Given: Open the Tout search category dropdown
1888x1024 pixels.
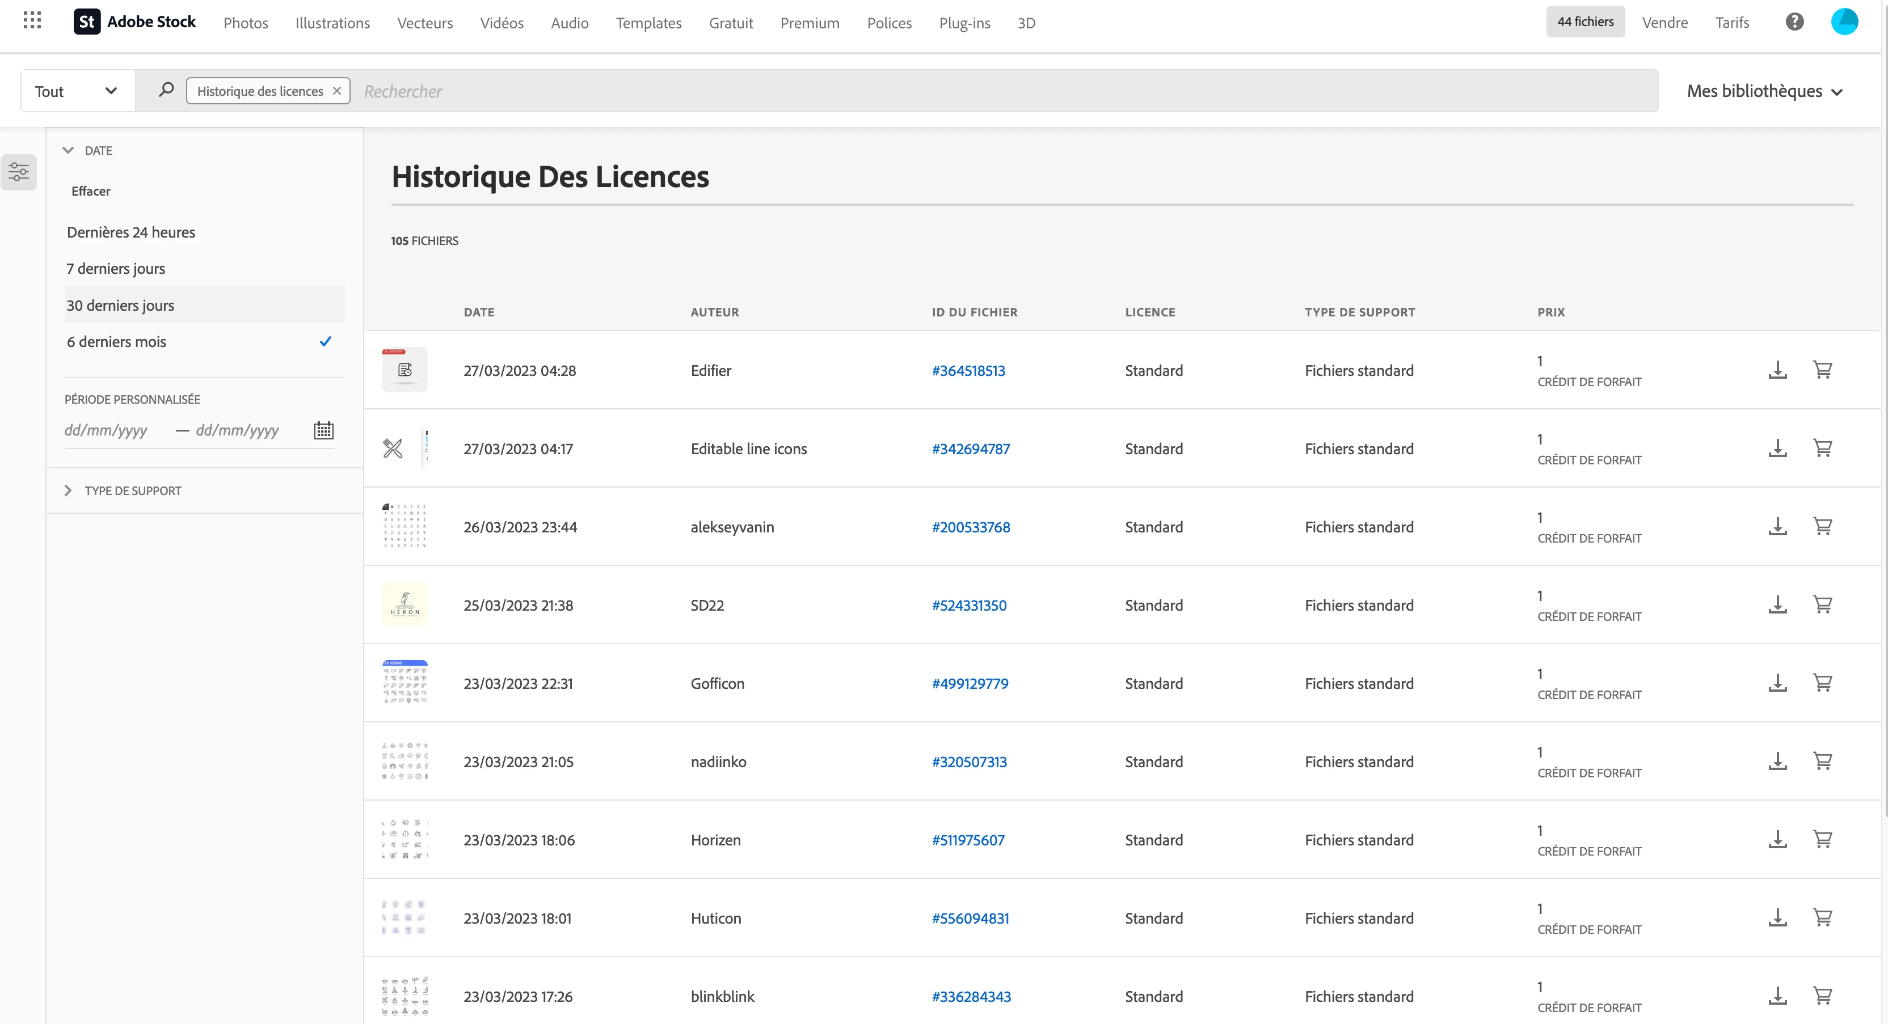Looking at the screenshot, I should [77, 91].
